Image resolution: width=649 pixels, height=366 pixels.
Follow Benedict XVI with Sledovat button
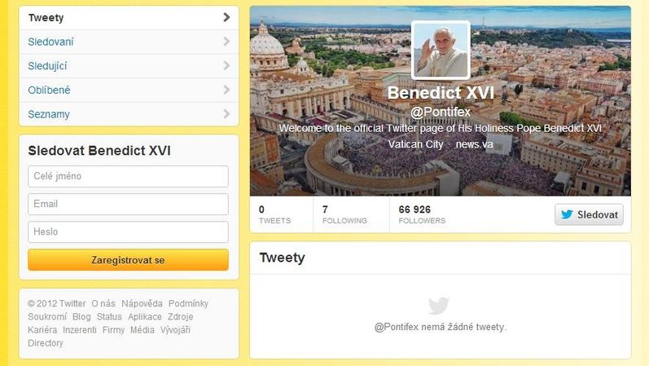[x=589, y=214]
